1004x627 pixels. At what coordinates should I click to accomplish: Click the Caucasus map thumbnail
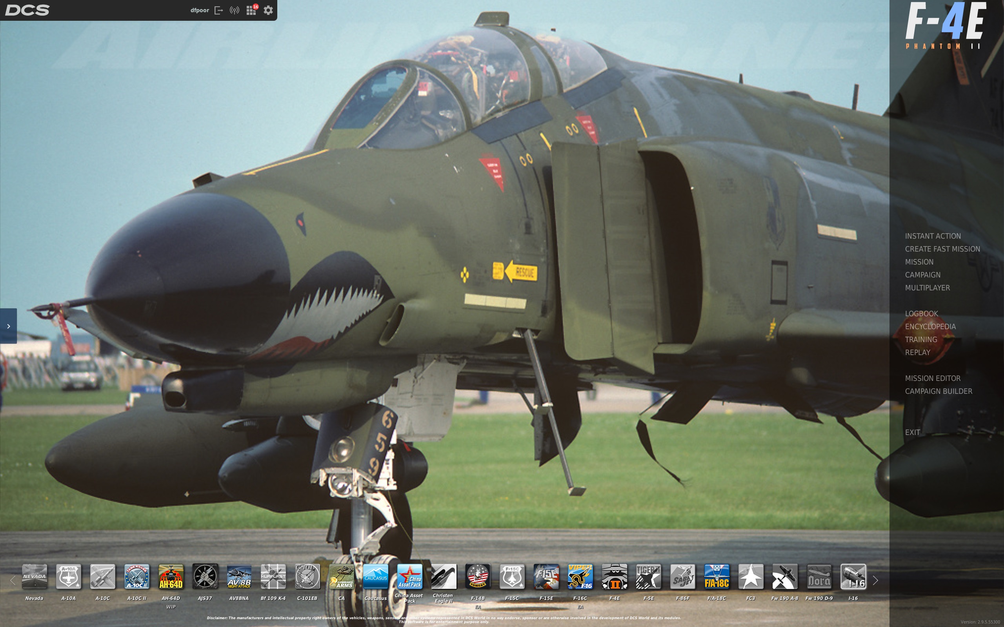point(375,576)
